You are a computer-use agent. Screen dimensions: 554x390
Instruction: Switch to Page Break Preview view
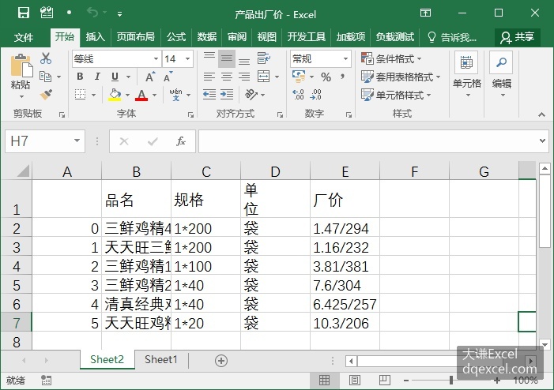pyautogui.click(x=384, y=380)
